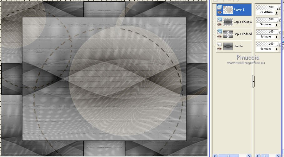This screenshot has width=284, height=157.
Task: Click the Luce diffusa blend mode field
Action: tap(266, 12)
